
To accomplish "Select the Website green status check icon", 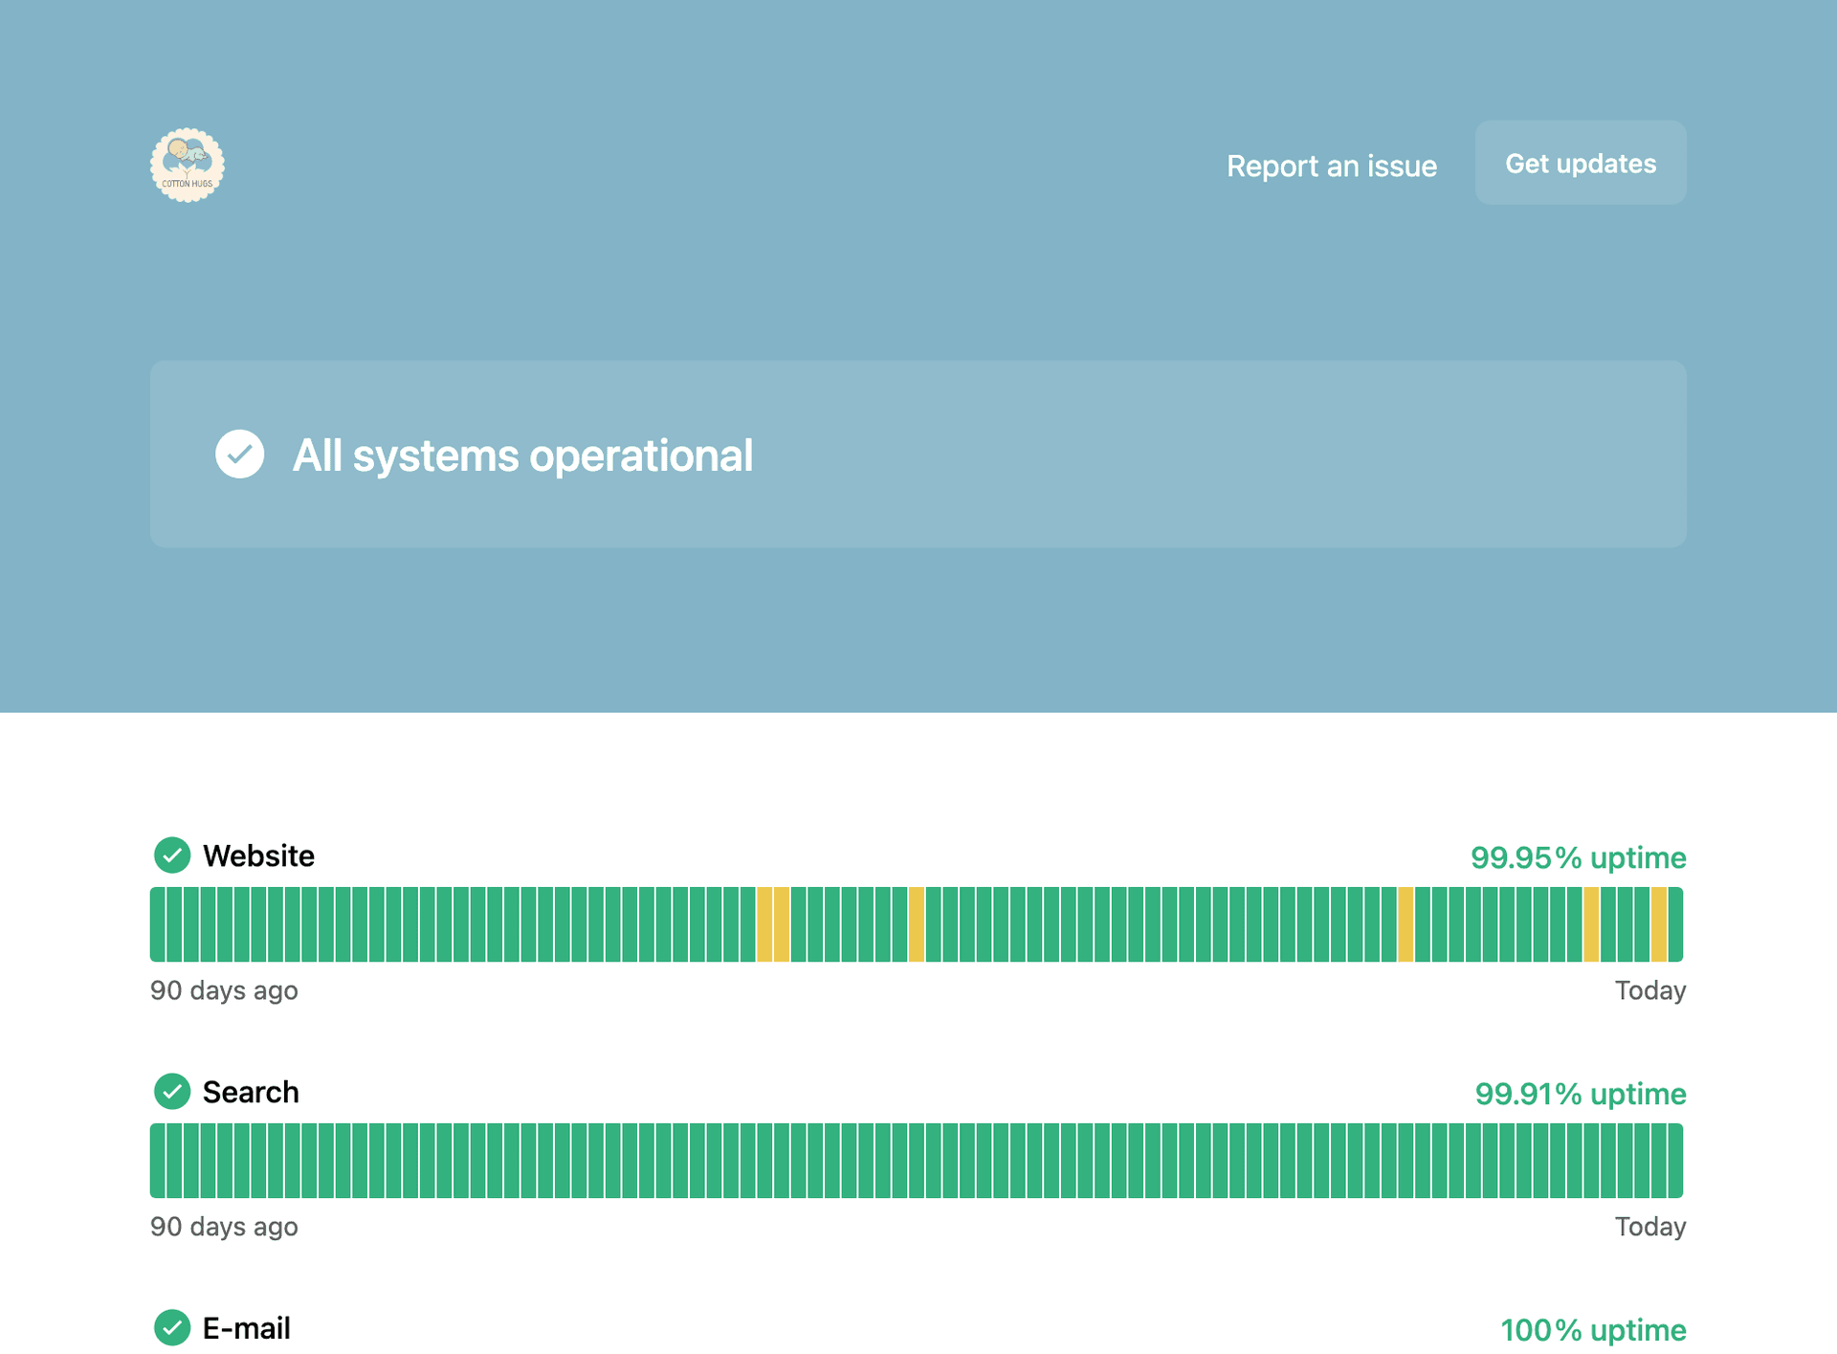I will pyautogui.click(x=172, y=855).
